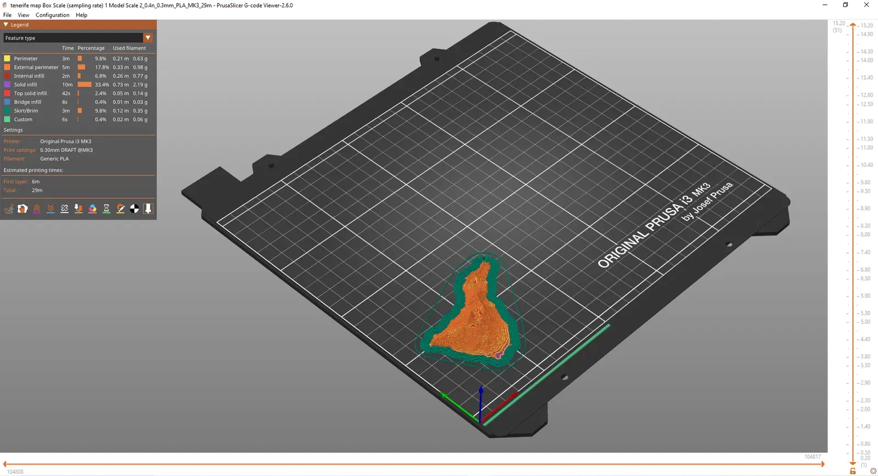This screenshot has height=476, width=878.
Task: Click the XYZ axes origin gizmo
Action: pyautogui.click(x=480, y=406)
